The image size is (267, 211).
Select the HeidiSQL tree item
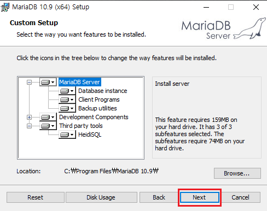[x=90, y=134]
